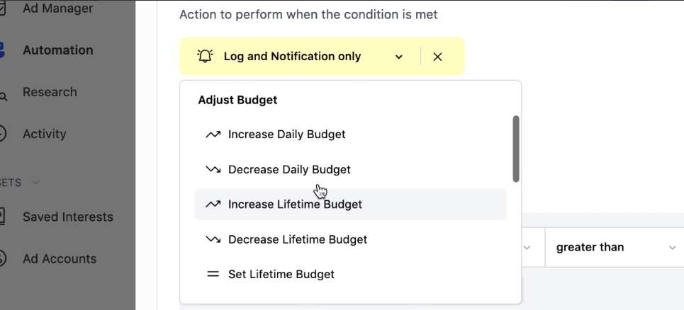Click the notification bell icon
Image resolution: width=684 pixels, height=310 pixels.
pos(205,56)
